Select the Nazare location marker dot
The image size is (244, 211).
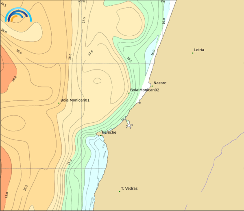point(152,86)
